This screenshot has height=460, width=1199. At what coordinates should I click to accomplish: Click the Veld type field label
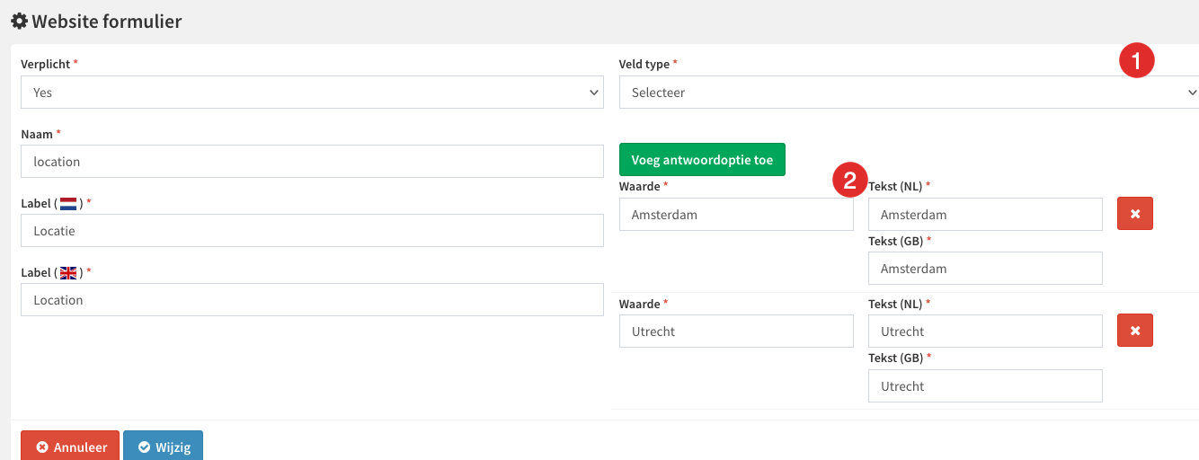[644, 65]
